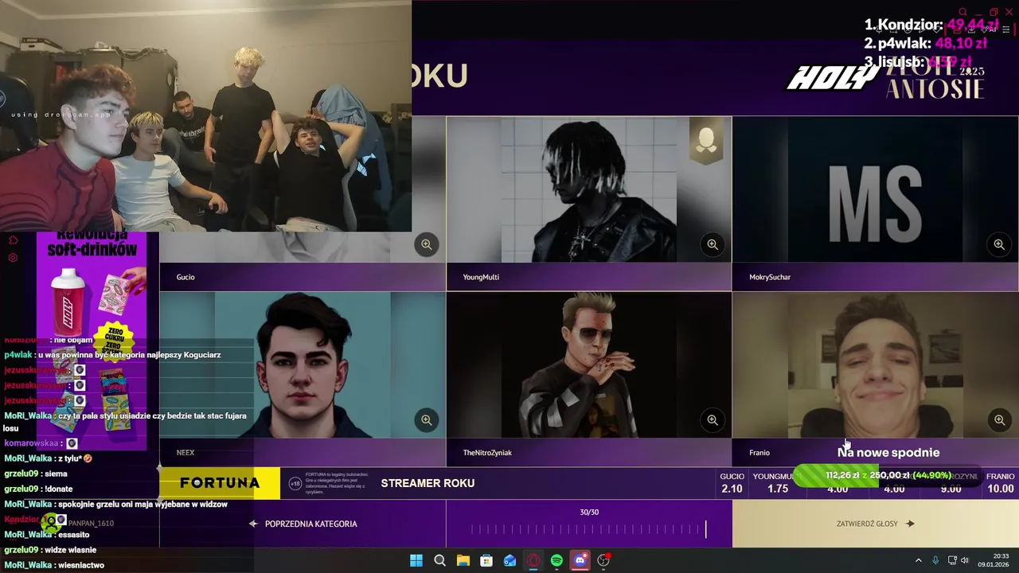Open magnifier on MokrySuchar card
Viewport: 1019px width, 573px height.
[x=999, y=244]
